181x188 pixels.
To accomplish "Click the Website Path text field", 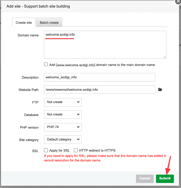I will point(99,90).
